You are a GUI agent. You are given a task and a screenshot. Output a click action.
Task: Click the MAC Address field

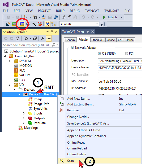tap(120, 82)
